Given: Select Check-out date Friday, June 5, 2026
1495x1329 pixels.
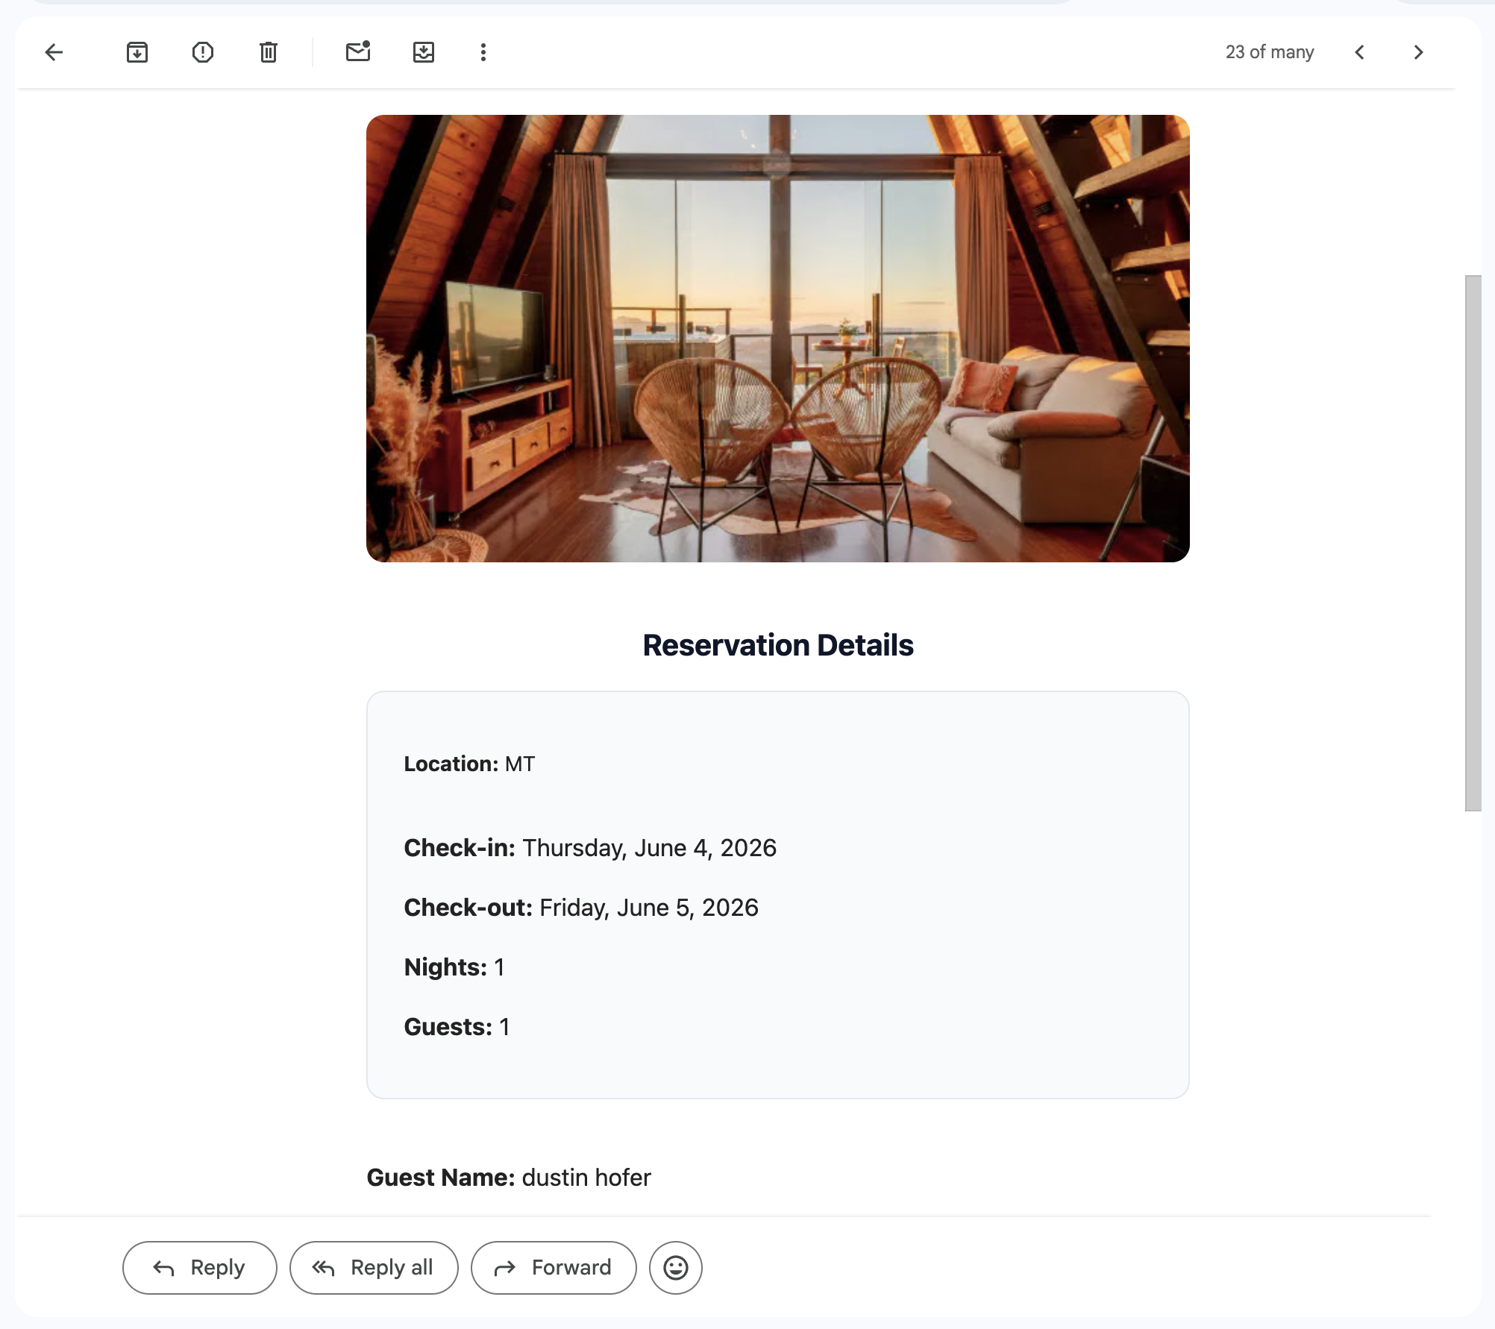Looking at the screenshot, I should 649,908.
